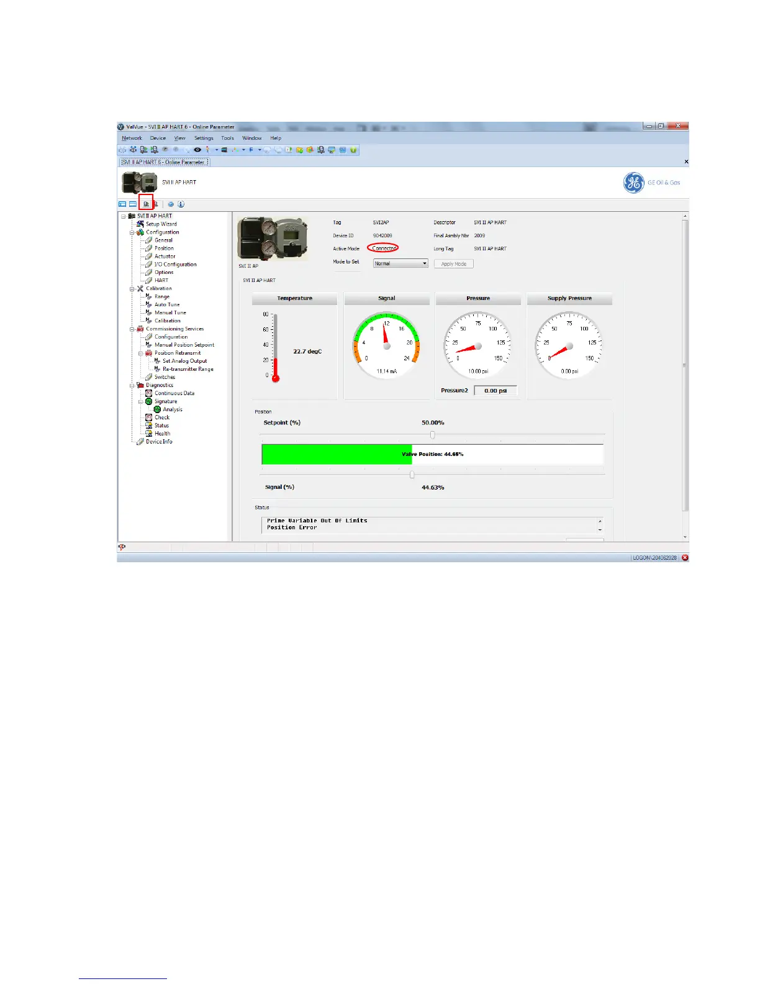
Task: Open Analysis under Signature
Action: pos(173,409)
